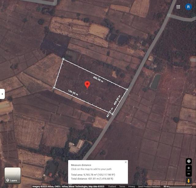Select the Pegman Street View icon

pos(189,181)
